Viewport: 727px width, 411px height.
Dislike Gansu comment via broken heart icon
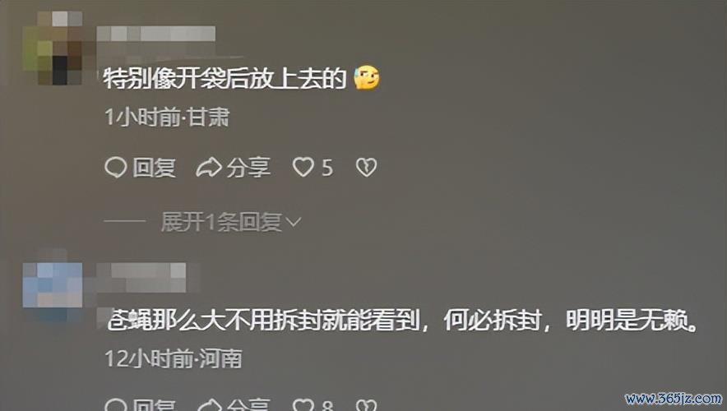click(366, 167)
